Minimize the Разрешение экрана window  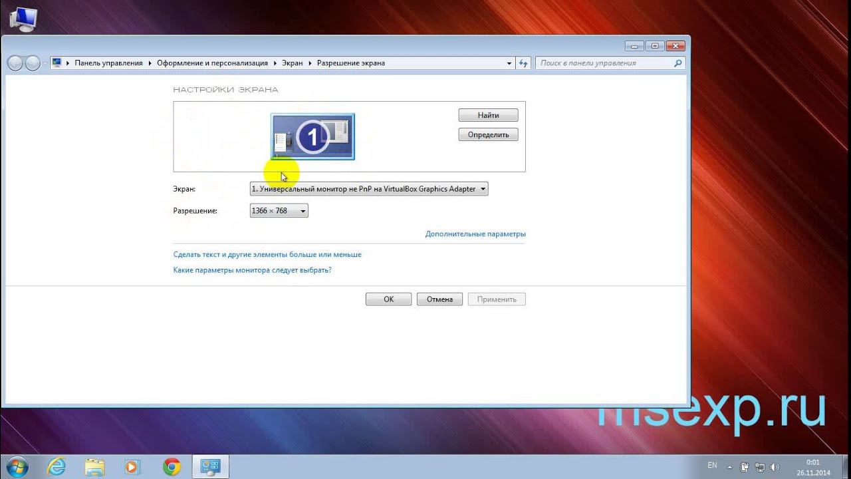(x=634, y=46)
